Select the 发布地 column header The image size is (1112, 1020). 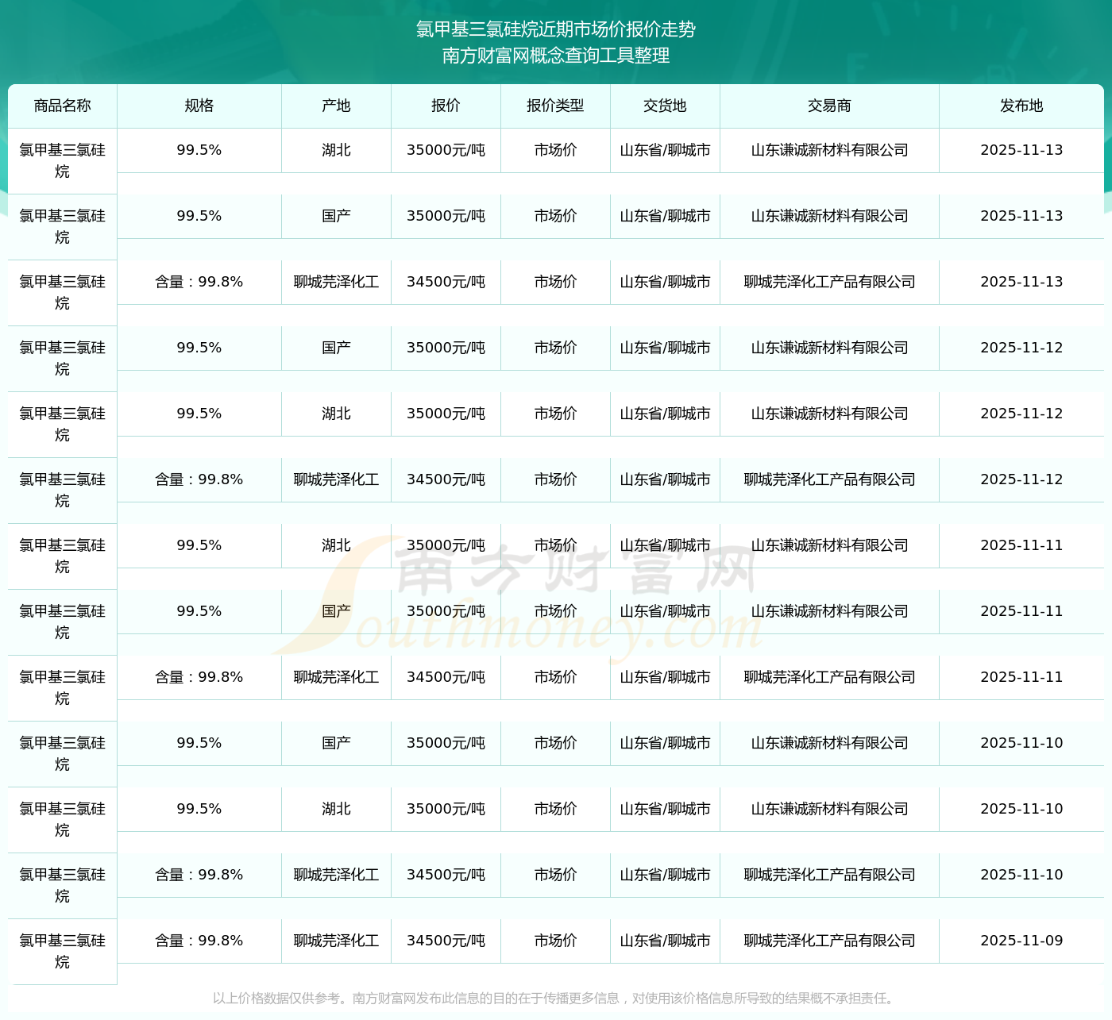(1021, 106)
